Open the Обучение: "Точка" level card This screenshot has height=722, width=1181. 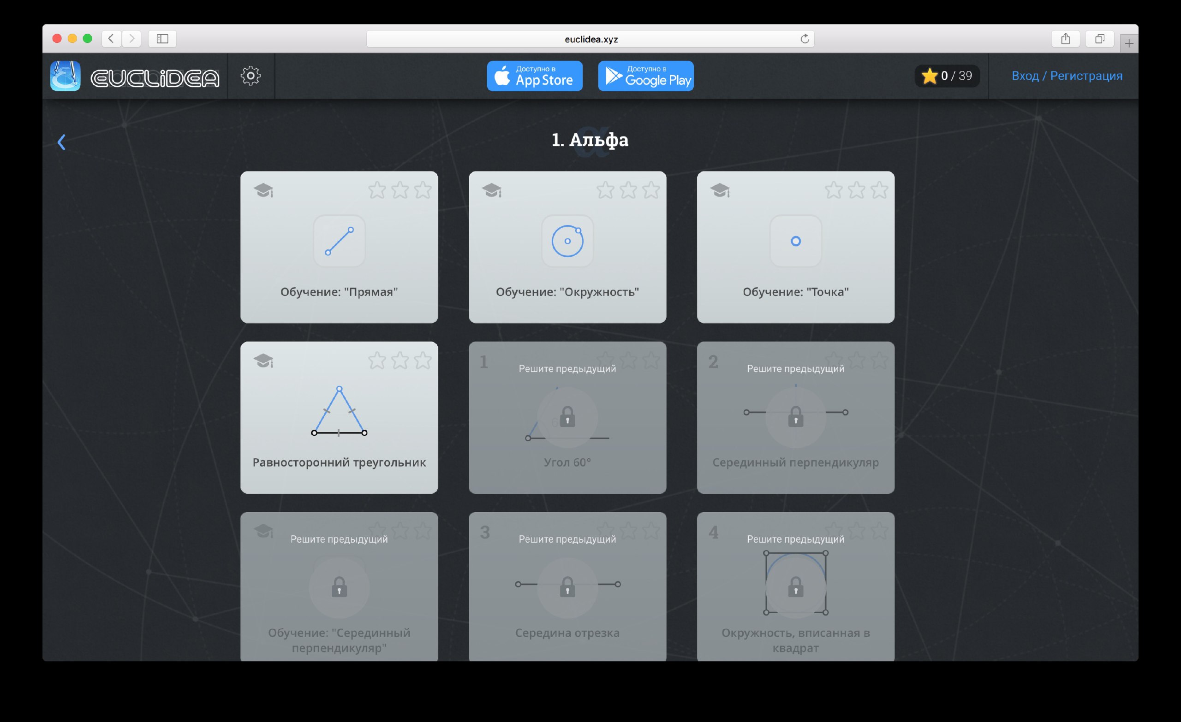click(x=795, y=247)
